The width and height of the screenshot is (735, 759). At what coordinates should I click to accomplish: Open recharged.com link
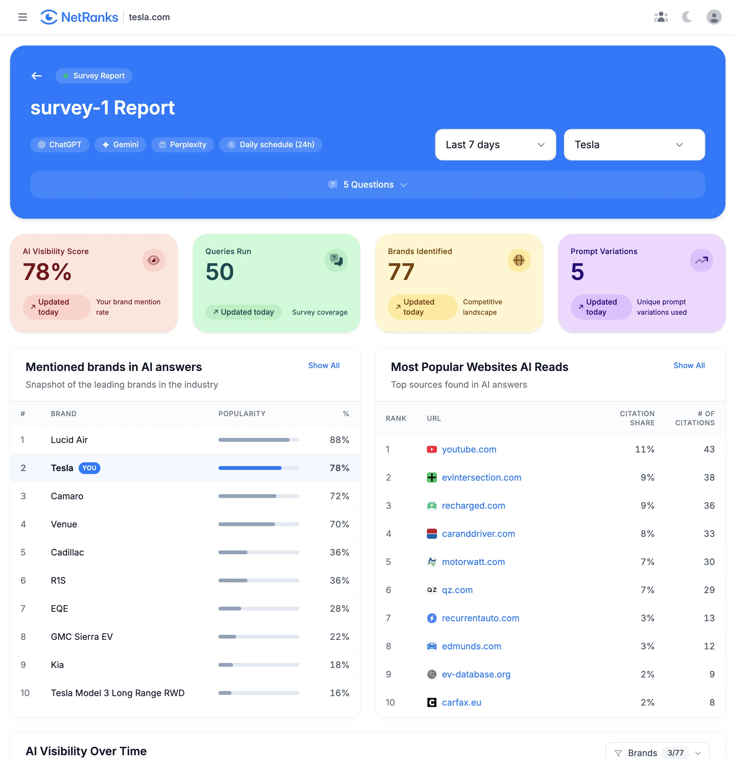[474, 505]
